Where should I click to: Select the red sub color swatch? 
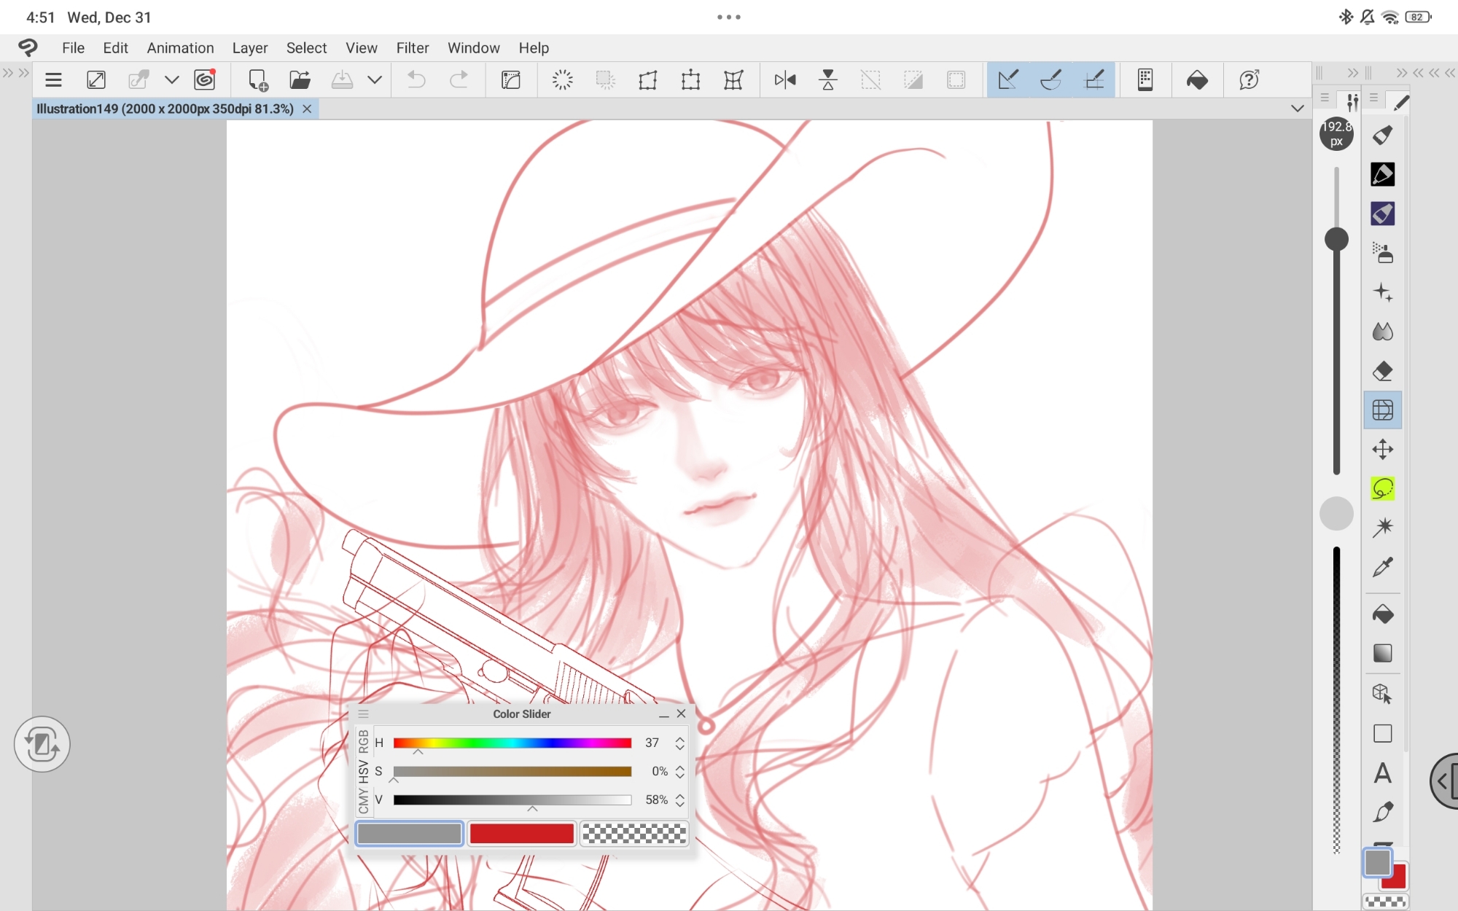[x=521, y=834]
